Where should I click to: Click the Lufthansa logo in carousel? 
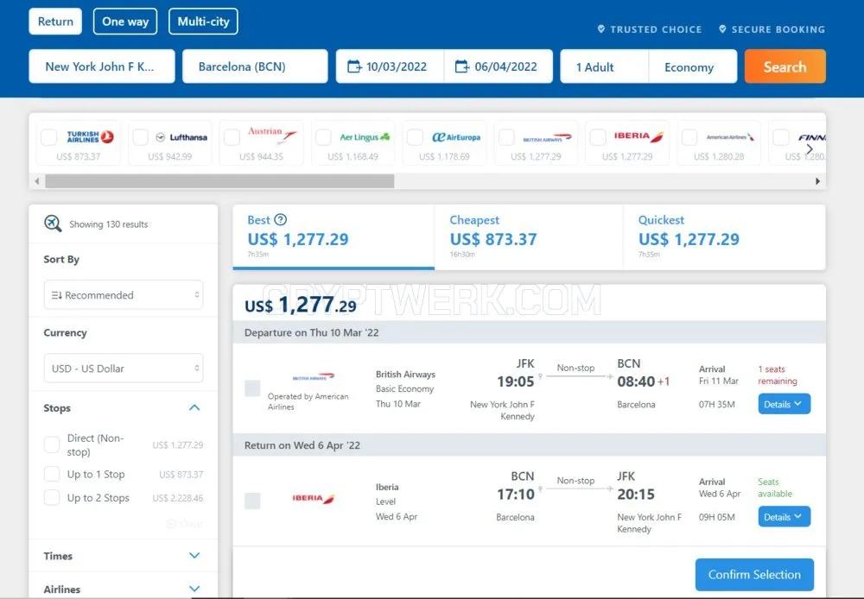pyautogui.click(x=181, y=137)
